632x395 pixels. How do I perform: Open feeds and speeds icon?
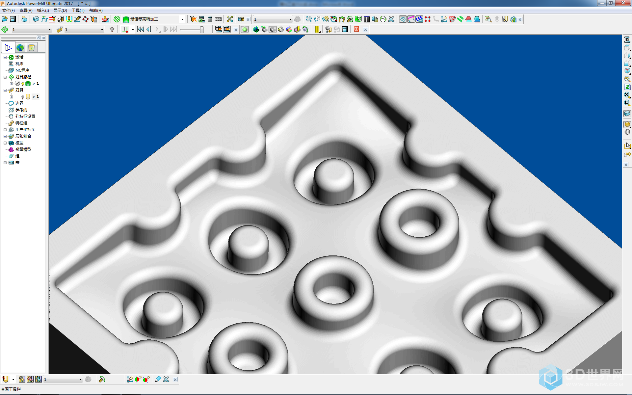click(x=44, y=19)
